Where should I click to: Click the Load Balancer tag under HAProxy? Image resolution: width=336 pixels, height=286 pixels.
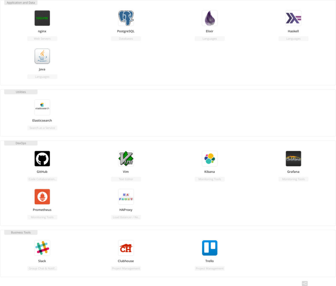click(126, 217)
